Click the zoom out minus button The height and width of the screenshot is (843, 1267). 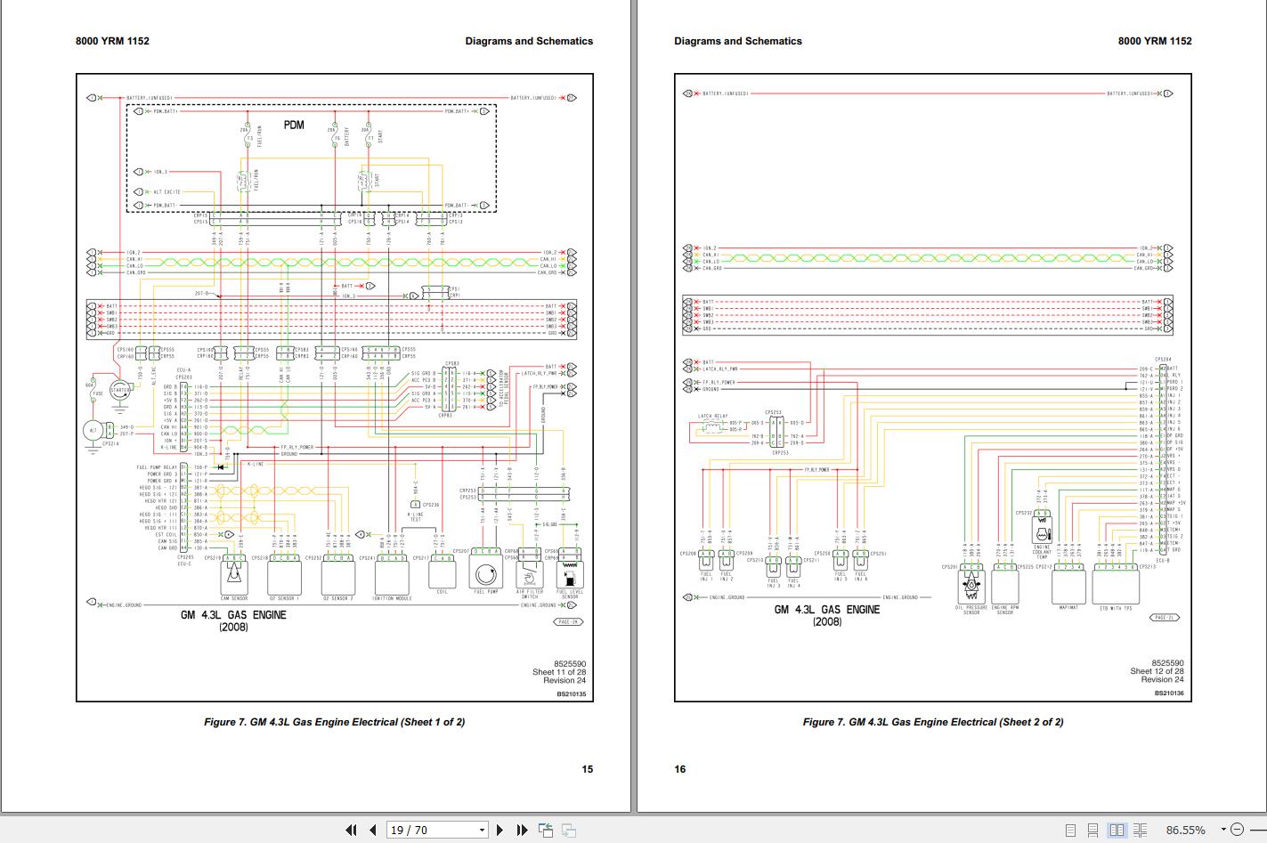click(x=1237, y=830)
